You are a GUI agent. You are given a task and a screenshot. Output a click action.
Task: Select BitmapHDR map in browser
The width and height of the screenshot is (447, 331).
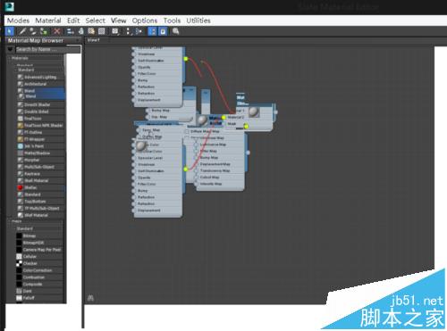tap(39, 243)
